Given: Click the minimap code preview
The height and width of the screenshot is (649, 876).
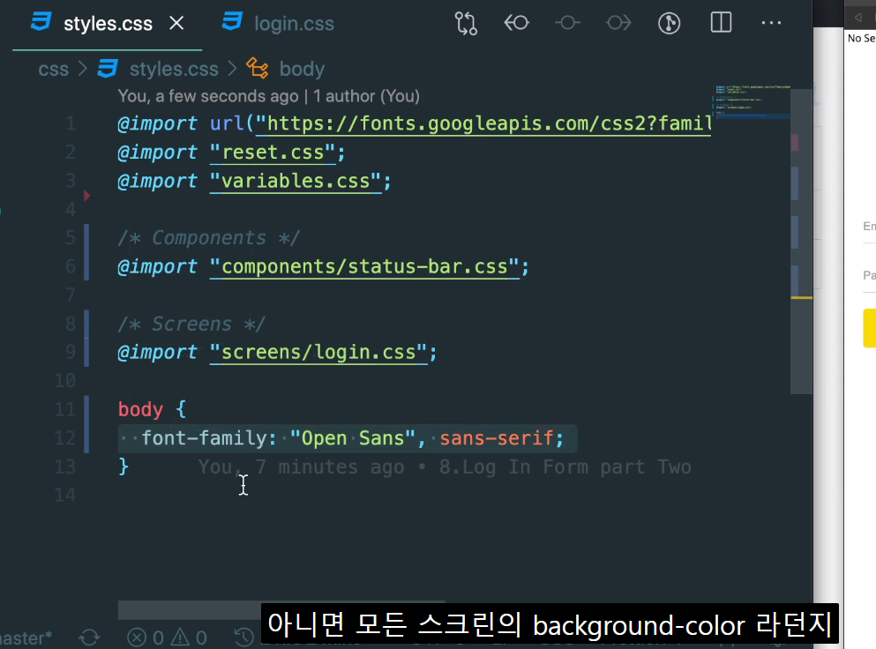Looking at the screenshot, I should point(752,100).
